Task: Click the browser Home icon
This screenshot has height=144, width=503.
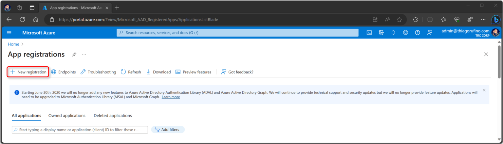Action: pos(36,20)
